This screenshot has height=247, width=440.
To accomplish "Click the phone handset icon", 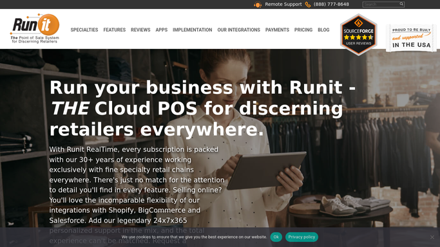I will (x=308, y=5).
